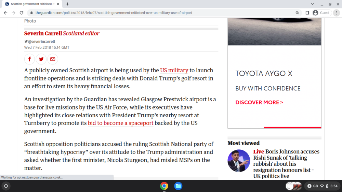Click the article date Wed 7 Feb 2018
Screen dimensions: 342x192
(47, 47)
